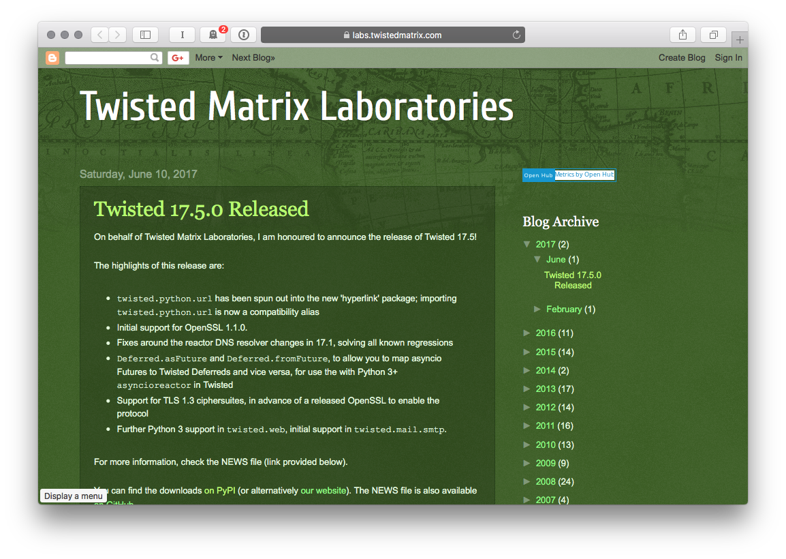Click the search magnifier icon in navbar
This screenshot has height=559, width=786.
coord(155,58)
